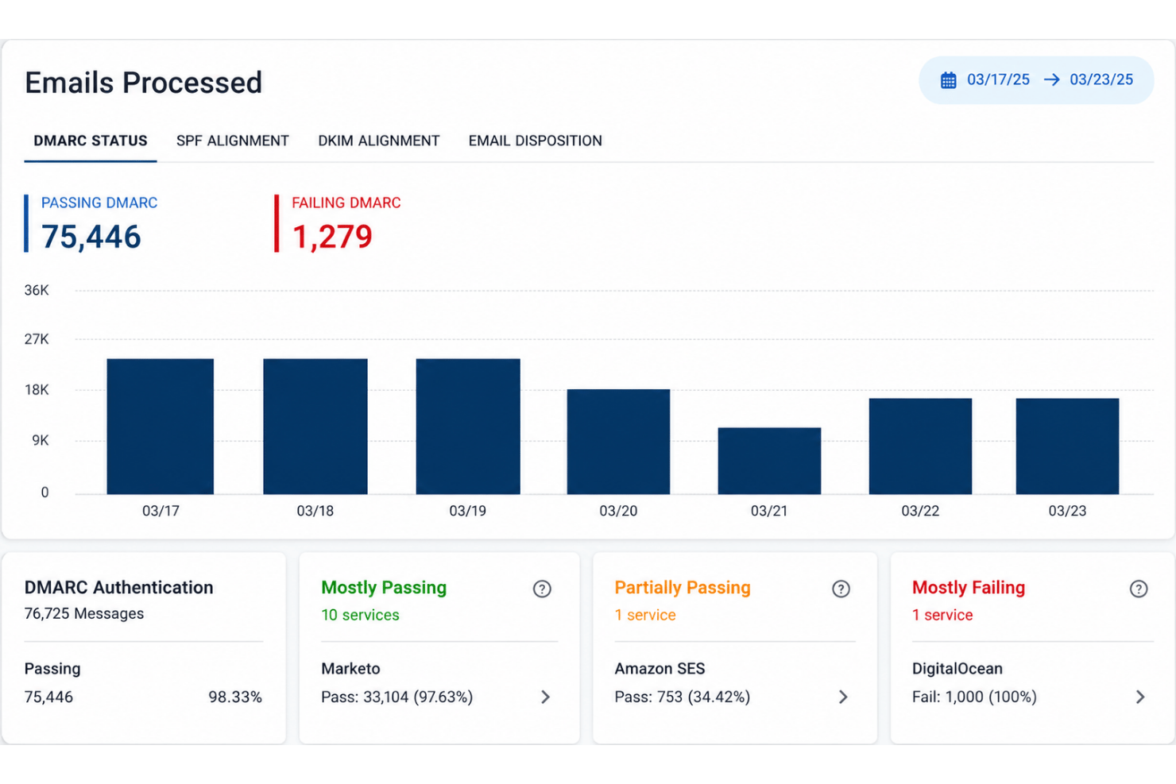Viewport: 1176px width, 784px height.
Task: Click the Mostly Failing heading
Action: (x=969, y=588)
